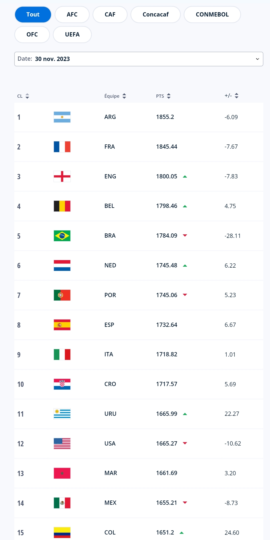
Task: Click the England flag icon
Action: (62, 176)
